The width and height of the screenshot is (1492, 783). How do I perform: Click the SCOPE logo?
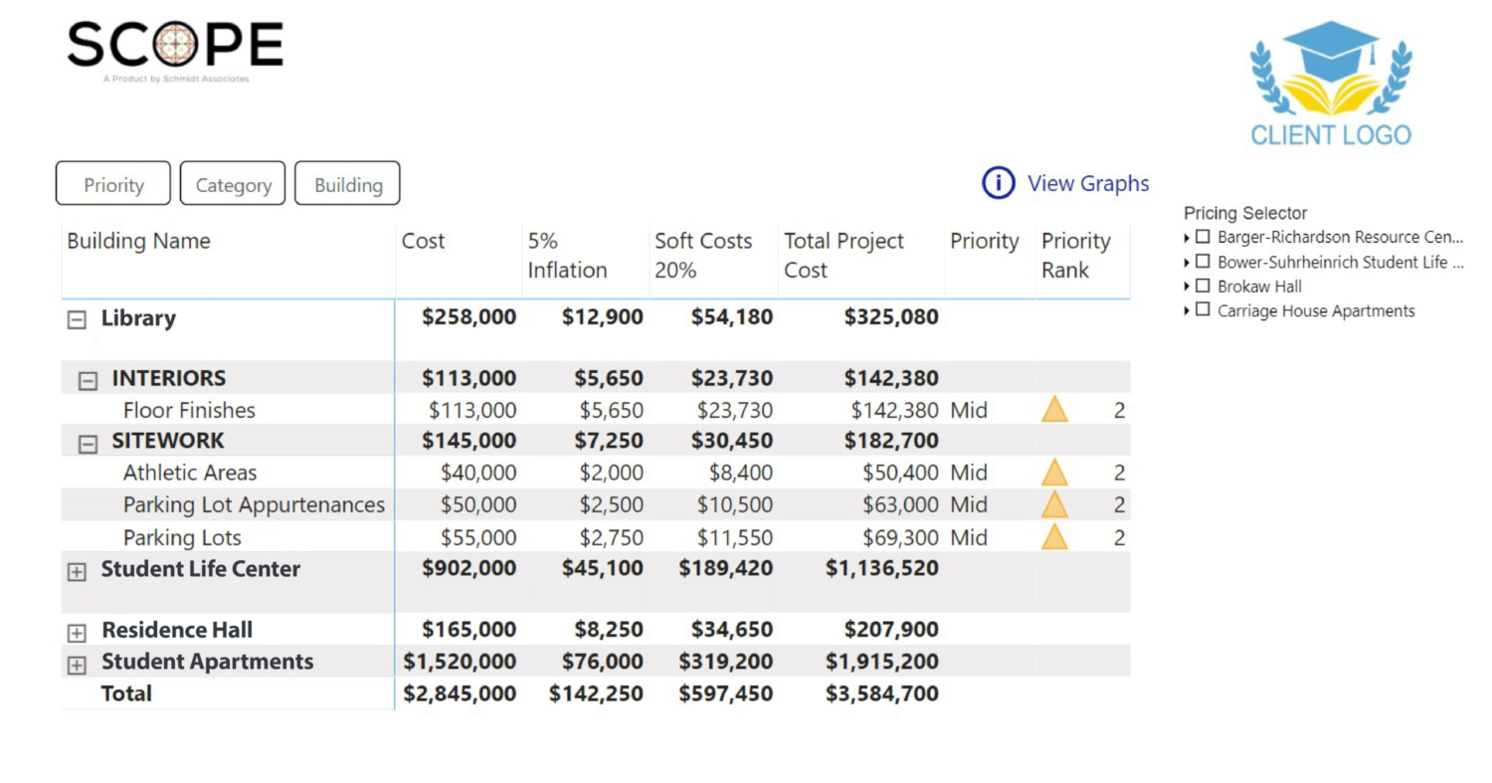[175, 51]
